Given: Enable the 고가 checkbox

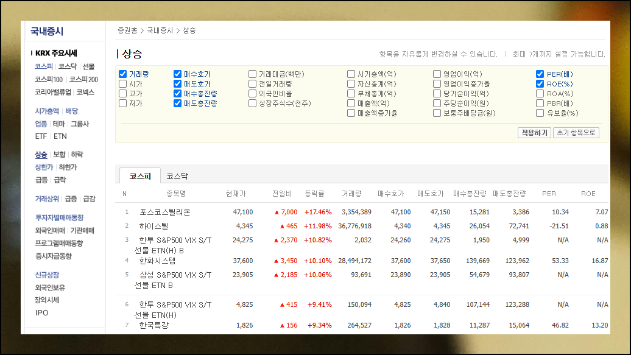Looking at the screenshot, I should [x=123, y=93].
